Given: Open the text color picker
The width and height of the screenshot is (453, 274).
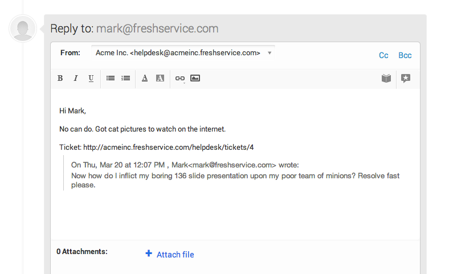Looking at the screenshot, I should [x=145, y=79].
